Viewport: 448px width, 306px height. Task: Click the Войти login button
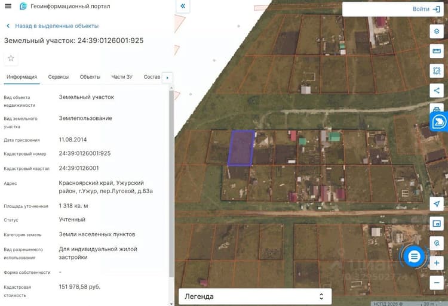[426, 9]
